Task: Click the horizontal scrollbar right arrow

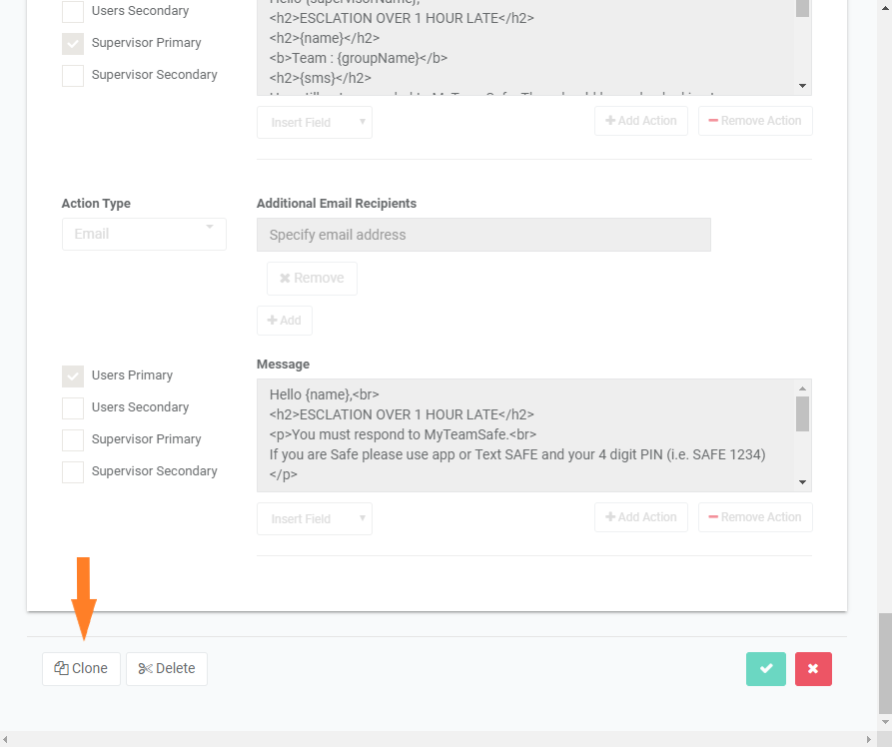Action: click(869, 740)
